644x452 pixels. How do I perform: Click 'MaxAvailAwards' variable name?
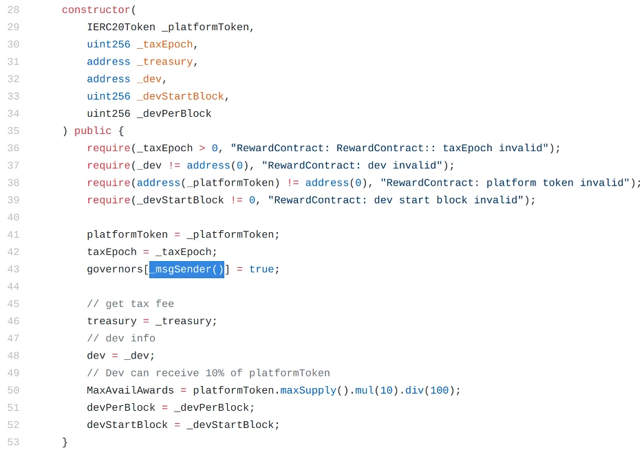click(130, 389)
